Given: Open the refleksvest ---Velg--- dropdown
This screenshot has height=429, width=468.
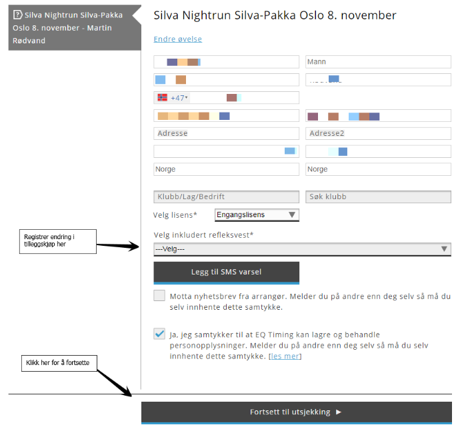Looking at the screenshot, I should [303, 249].
